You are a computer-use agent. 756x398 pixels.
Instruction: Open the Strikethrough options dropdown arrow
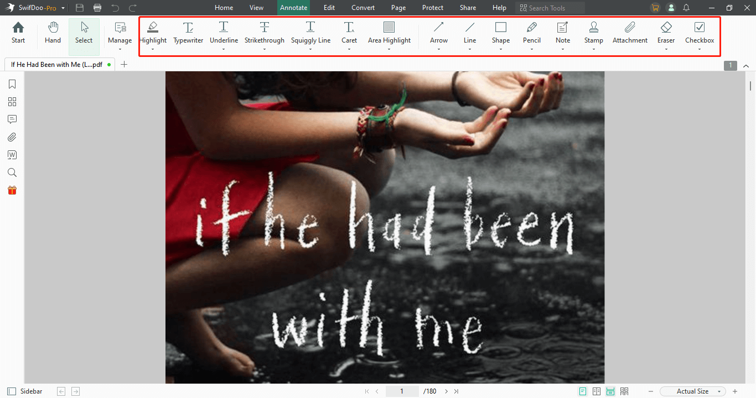point(265,49)
